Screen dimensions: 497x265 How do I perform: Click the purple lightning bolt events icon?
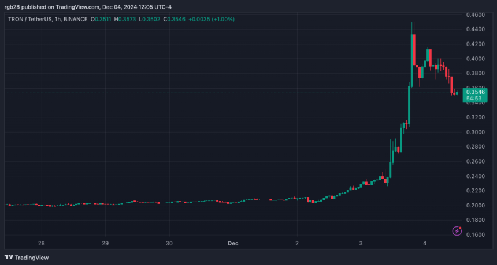click(x=457, y=232)
